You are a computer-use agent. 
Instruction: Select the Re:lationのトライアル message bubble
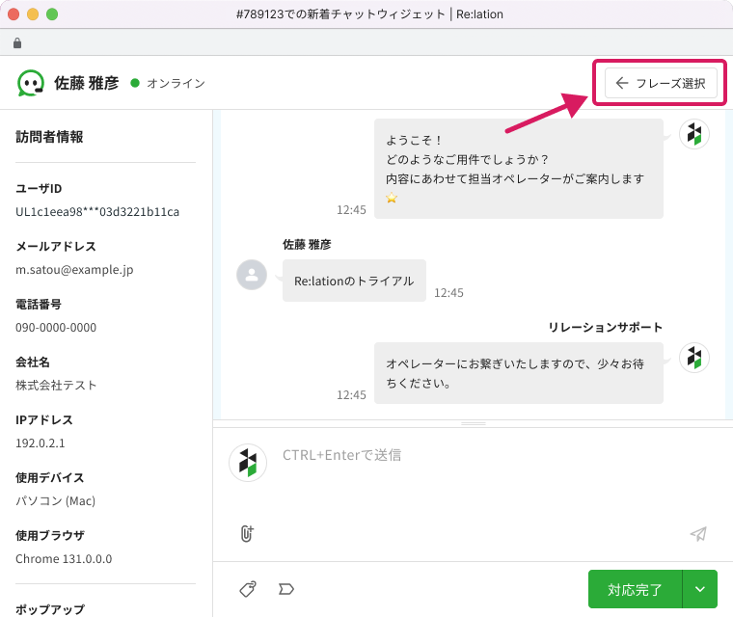click(354, 281)
